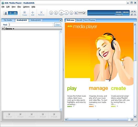Click the Create playlist toolbar icon
The image size is (138, 127).
[25, 13]
